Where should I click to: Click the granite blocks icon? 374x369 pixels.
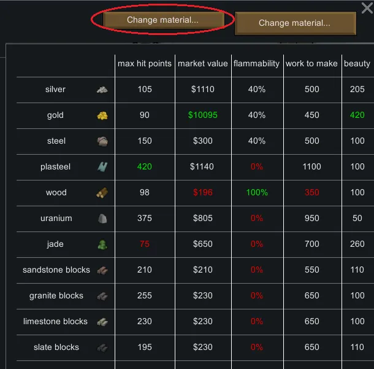pos(102,296)
